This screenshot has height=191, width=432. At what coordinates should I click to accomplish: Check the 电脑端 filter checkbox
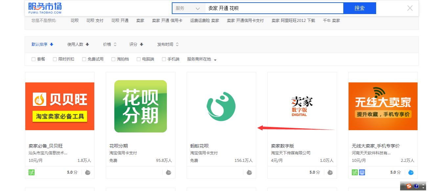coord(139,59)
